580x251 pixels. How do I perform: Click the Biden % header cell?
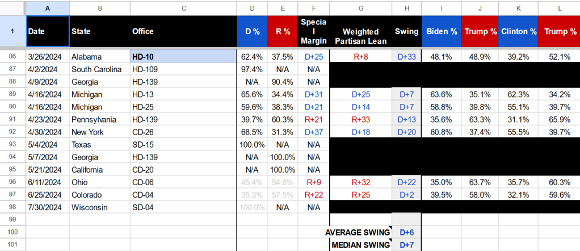point(442,32)
